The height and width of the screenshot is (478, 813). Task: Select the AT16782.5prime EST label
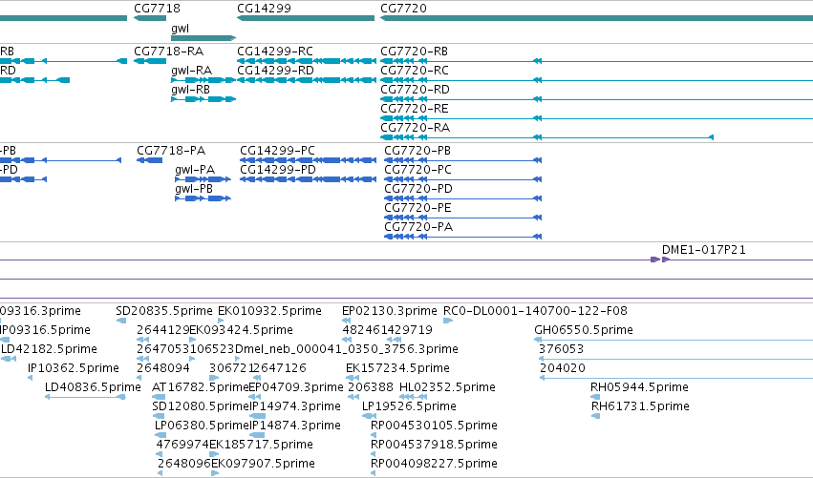point(200,388)
